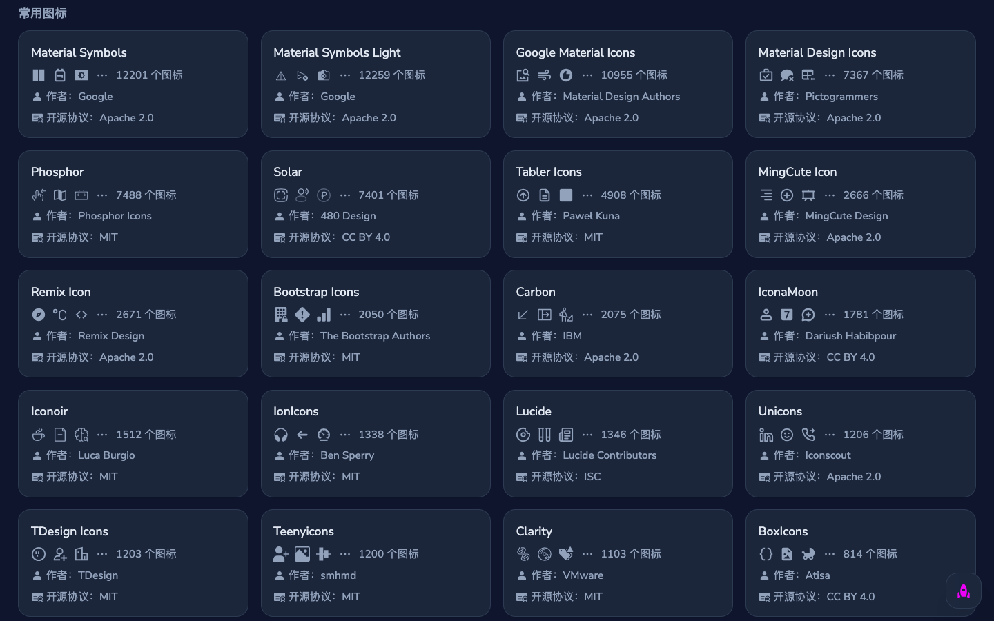Click the LinkedIn icon in Unicons card

tap(766, 435)
